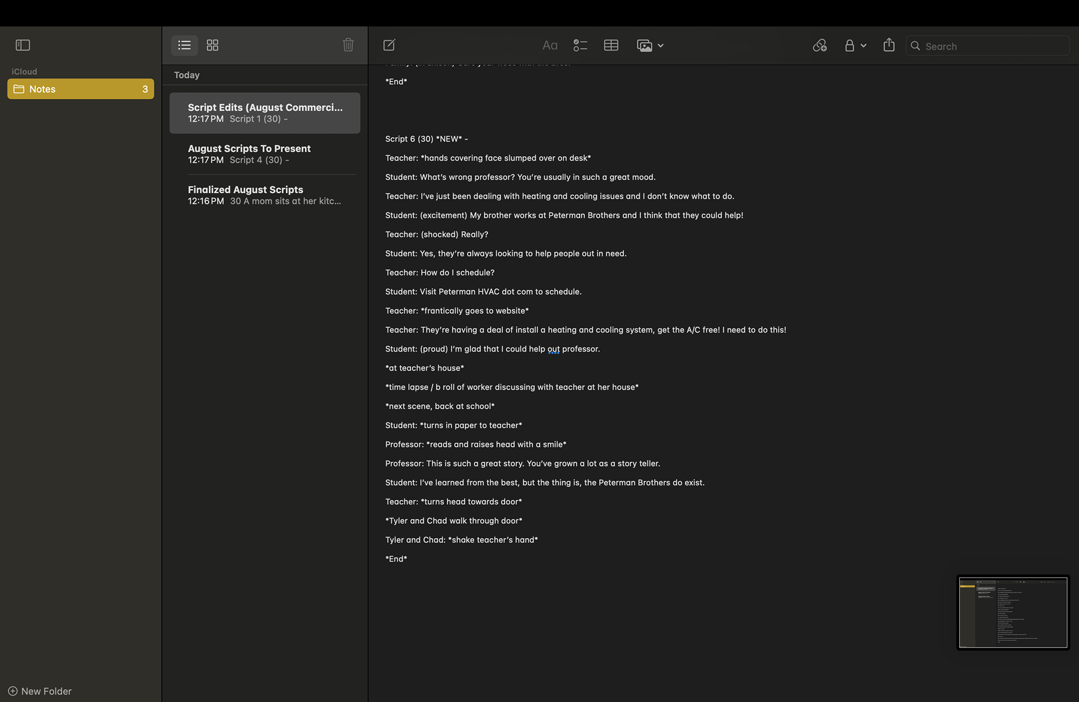
Task: Click the line 'Teacher: (shocked) Really?'
Action: [x=437, y=234]
